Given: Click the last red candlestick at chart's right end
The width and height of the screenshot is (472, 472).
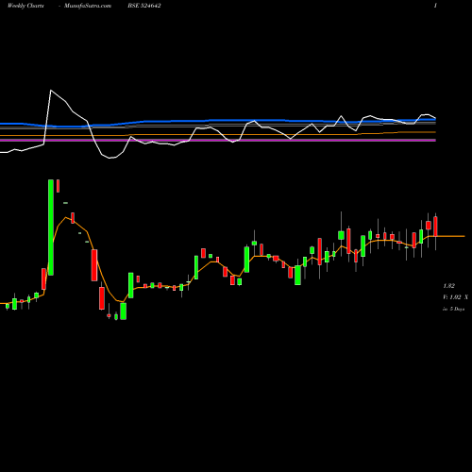Looking at the screenshot, I should click(x=435, y=227).
